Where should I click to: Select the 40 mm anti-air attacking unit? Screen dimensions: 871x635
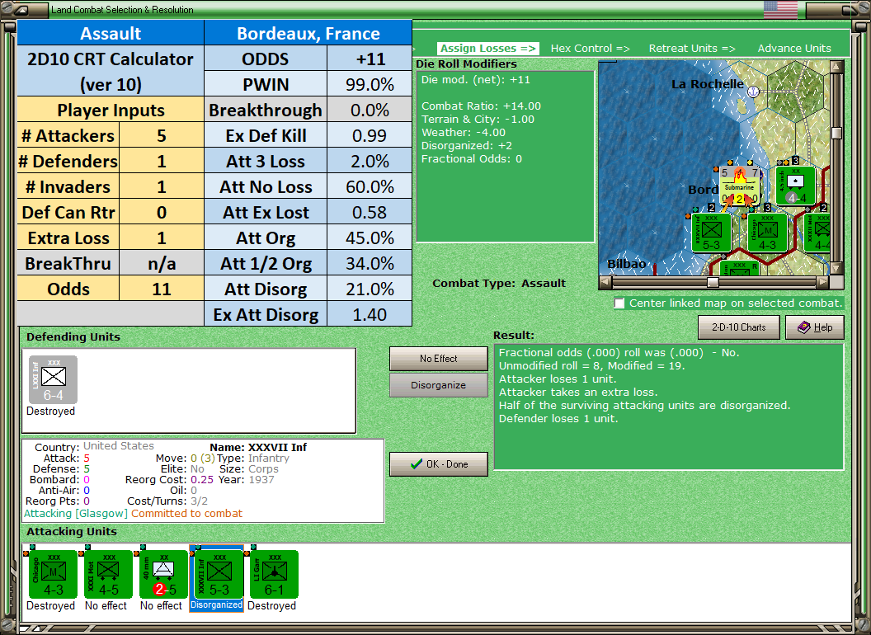point(163,574)
